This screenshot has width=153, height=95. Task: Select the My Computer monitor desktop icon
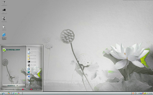(4, 11)
